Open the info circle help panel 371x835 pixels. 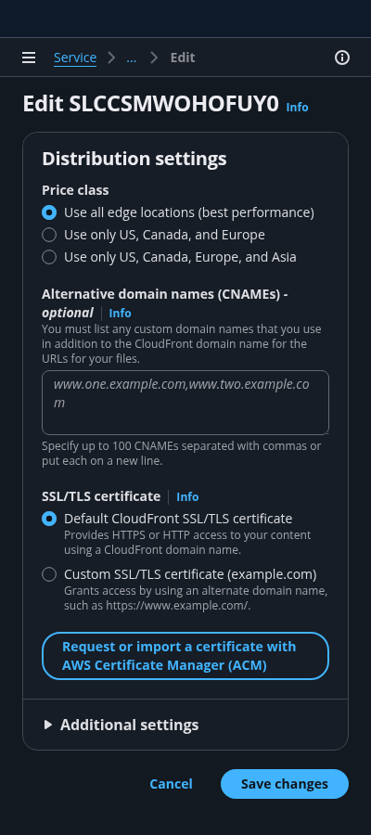tap(341, 58)
